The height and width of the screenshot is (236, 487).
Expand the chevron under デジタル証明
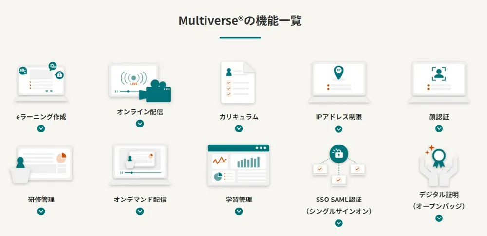click(x=439, y=218)
